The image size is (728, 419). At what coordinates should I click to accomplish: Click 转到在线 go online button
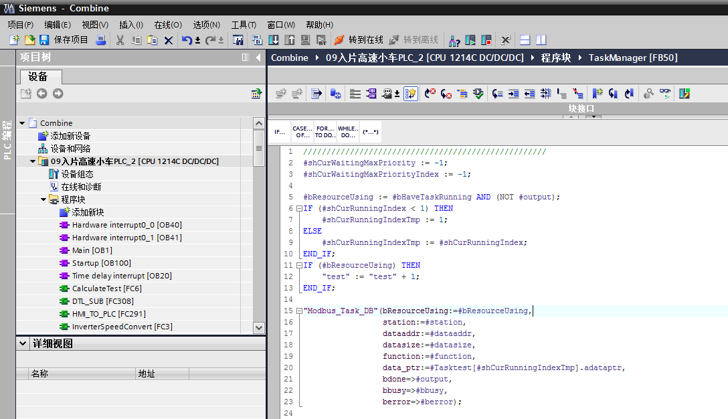pos(359,40)
